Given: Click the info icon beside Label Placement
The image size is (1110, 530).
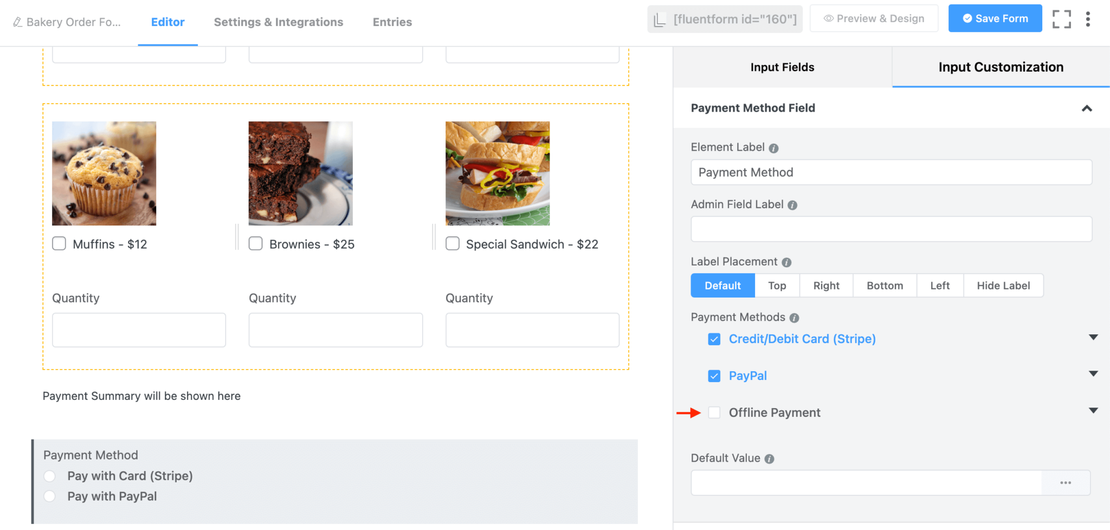Looking at the screenshot, I should (786, 262).
